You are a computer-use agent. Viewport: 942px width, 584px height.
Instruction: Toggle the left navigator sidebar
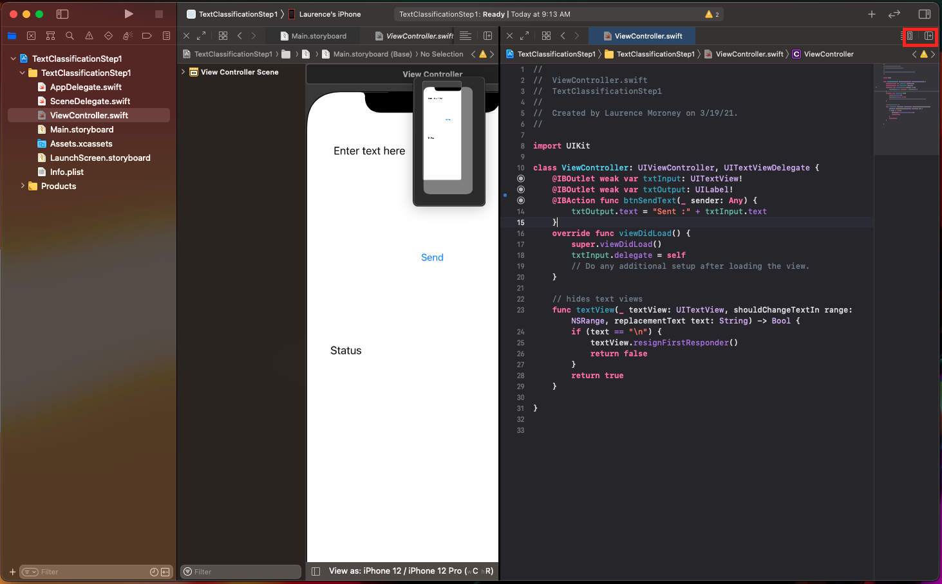[62, 14]
